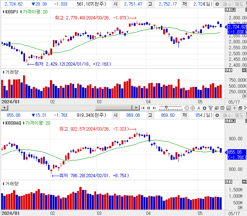
Task: Click the multi-chart windows icon
Action: click(x=240, y=108)
